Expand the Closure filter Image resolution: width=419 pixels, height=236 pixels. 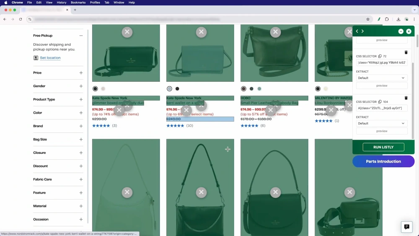point(81,153)
